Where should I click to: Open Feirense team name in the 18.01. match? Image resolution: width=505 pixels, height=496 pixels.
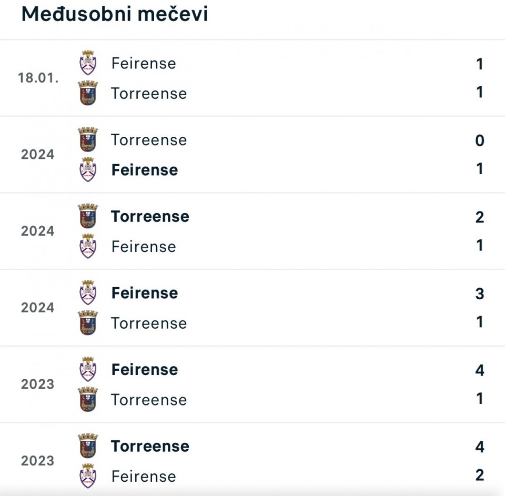point(144,63)
